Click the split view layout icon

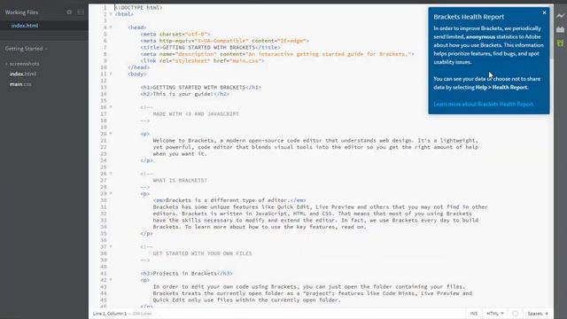pyautogui.click(x=81, y=12)
